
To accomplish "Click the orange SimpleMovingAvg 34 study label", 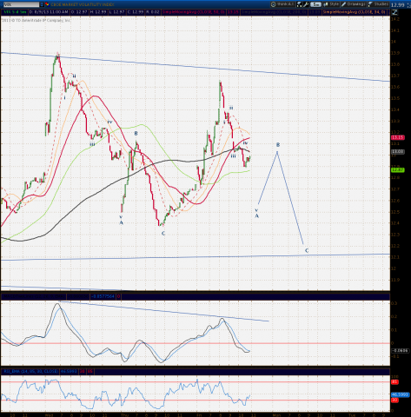I will pos(355,12).
